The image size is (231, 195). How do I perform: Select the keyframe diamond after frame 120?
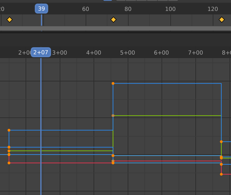coord(222,20)
